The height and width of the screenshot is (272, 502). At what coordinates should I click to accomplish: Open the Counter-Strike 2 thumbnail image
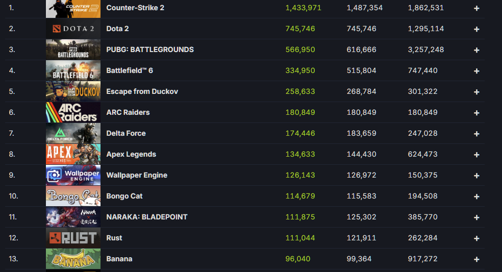73,8
